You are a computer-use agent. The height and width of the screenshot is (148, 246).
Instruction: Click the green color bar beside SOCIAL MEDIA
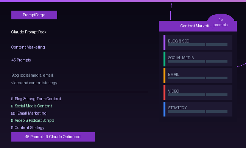point(164,59)
